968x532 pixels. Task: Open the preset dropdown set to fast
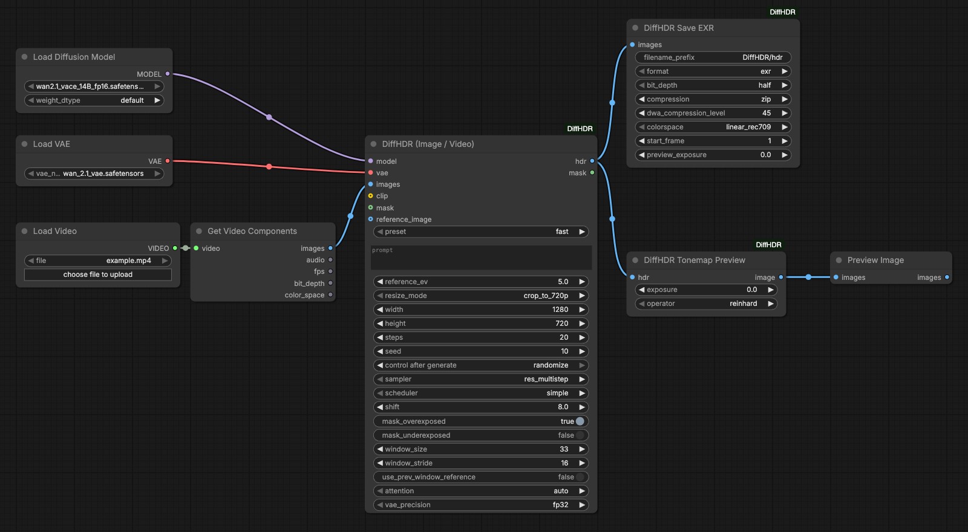(x=481, y=232)
